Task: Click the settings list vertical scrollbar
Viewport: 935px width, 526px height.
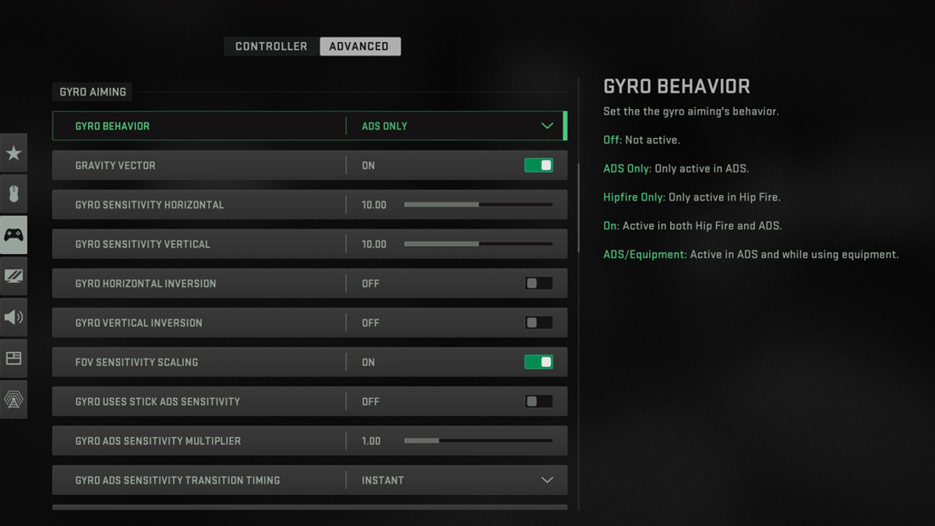Action: pyautogui.click(x=578, y=207)
